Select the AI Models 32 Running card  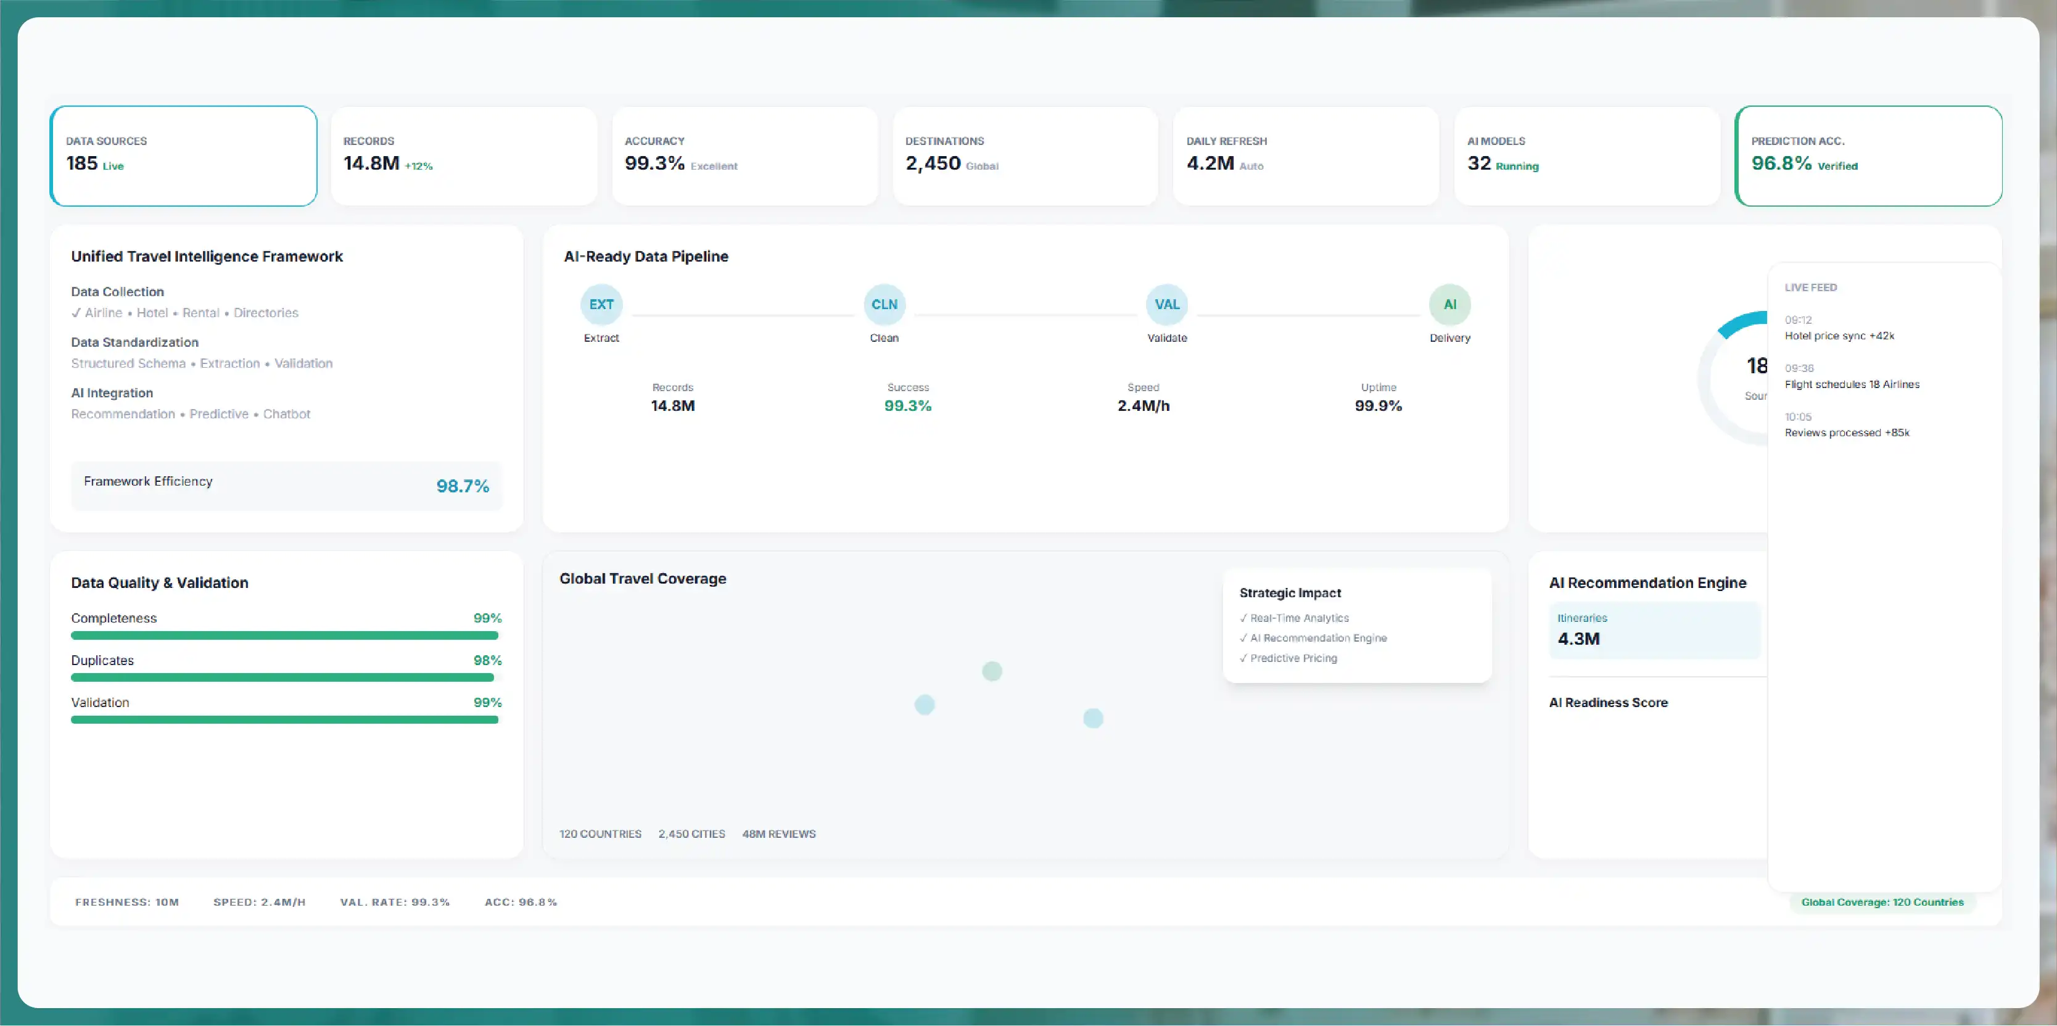tap(1588, 155)
